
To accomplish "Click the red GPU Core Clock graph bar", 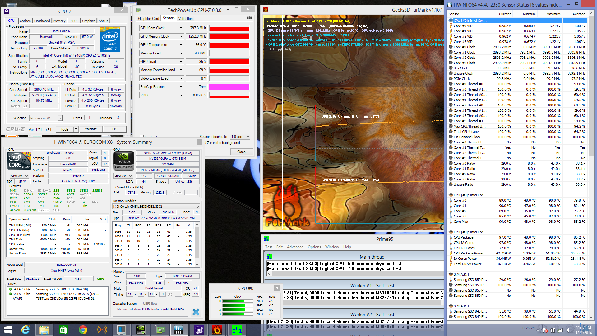I will [x=229, y=28].
